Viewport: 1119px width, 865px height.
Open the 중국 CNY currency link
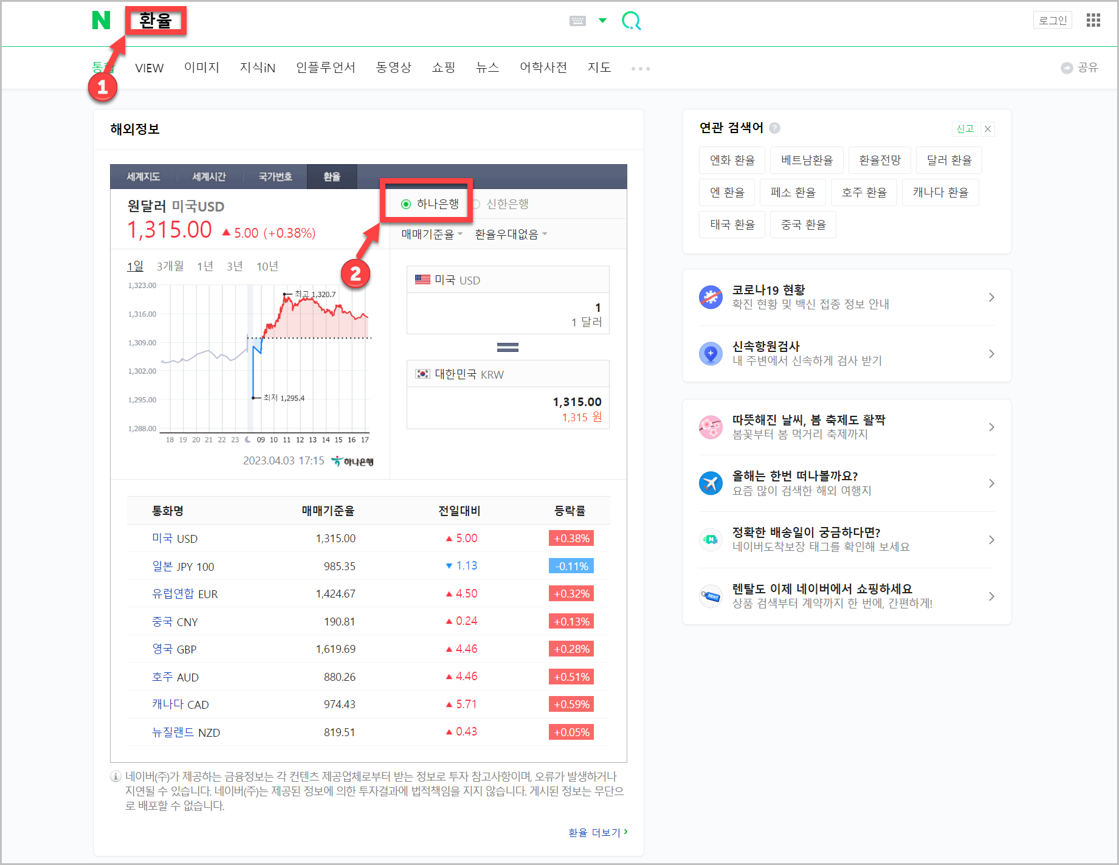point(175,622)
